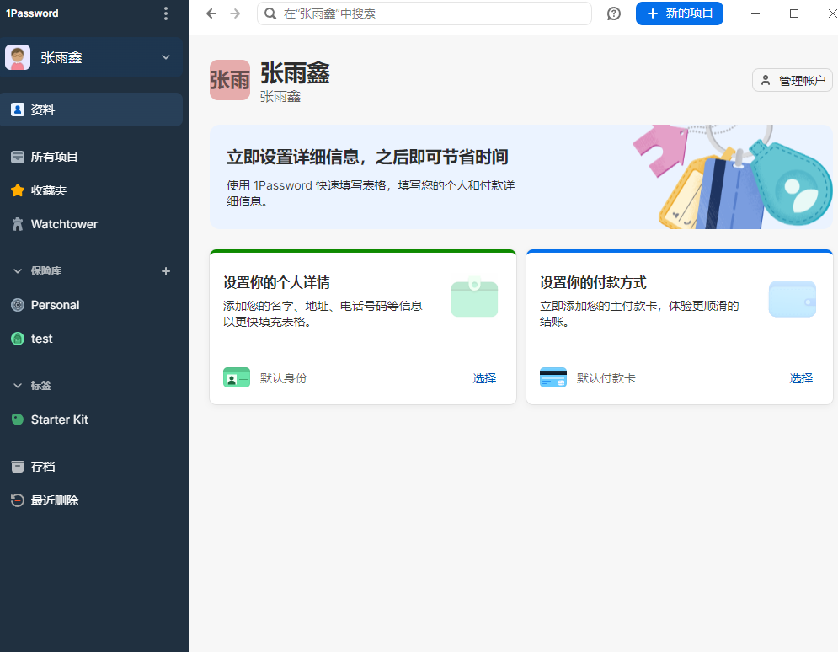Click the three-dot menu beside 1Password title
The width and height of the screenshot is (838, 652).
pos(166,13)
